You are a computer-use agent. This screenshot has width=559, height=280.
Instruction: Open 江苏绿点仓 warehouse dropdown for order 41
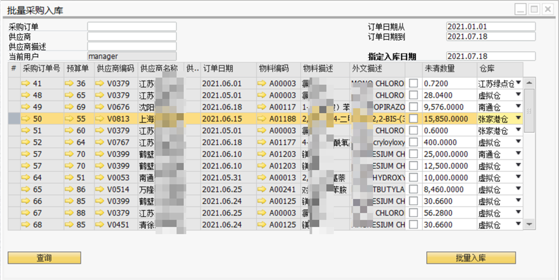point(518,83)
